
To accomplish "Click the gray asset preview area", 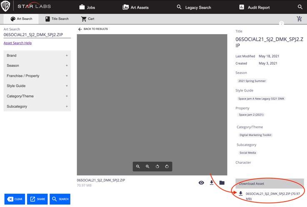I will tap(152, 105).
